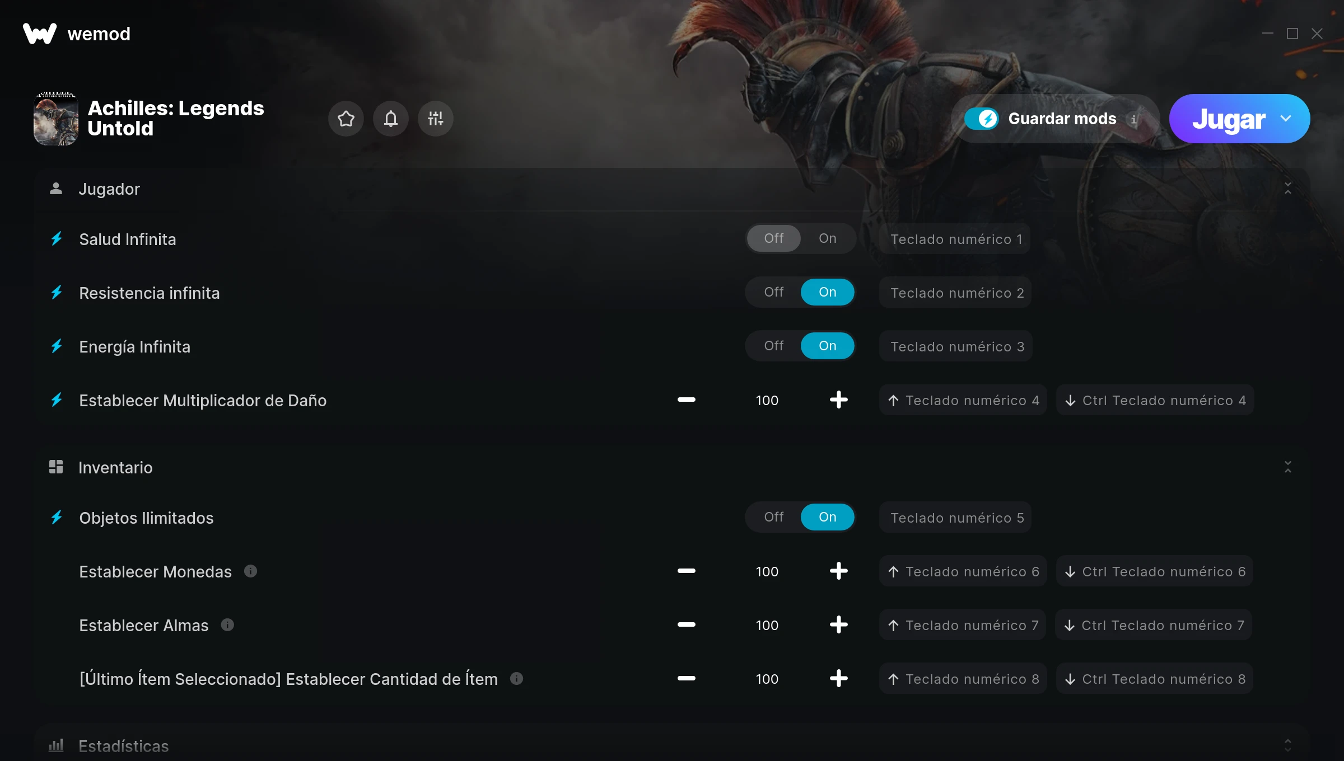
Task: Increase Establecer Multiplicador de Daño with the plus
Action: tap(838, 400)
